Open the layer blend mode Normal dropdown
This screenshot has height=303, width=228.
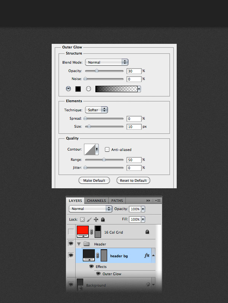click(x=90, y=209)
